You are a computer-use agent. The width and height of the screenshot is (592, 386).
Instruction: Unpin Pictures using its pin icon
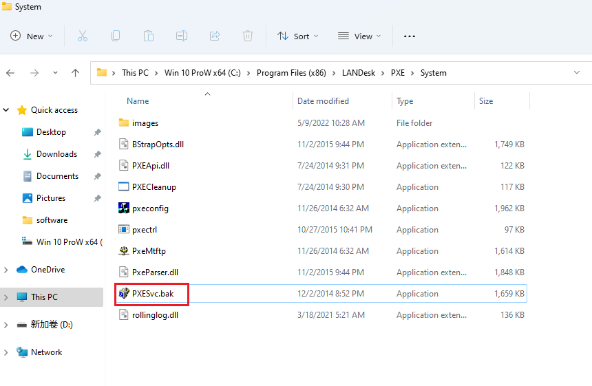click(98, 198)
